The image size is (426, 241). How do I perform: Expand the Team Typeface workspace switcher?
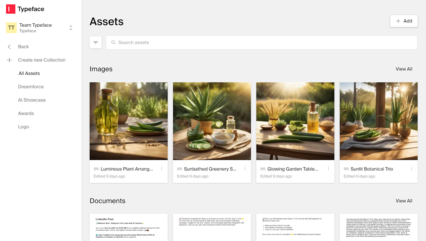click(x=71, y=28)
